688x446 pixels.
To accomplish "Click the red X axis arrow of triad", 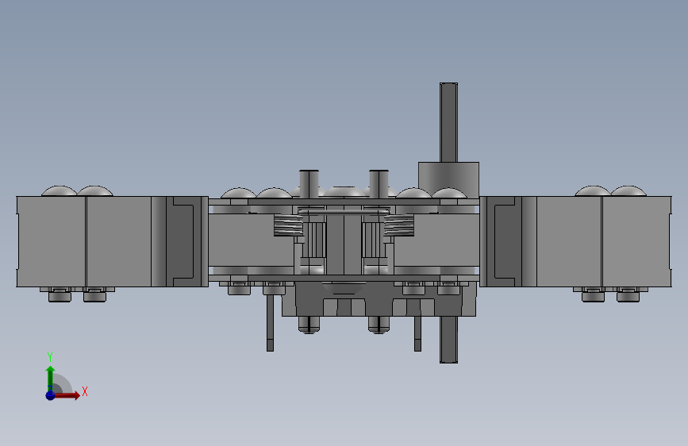I will 67,395.
